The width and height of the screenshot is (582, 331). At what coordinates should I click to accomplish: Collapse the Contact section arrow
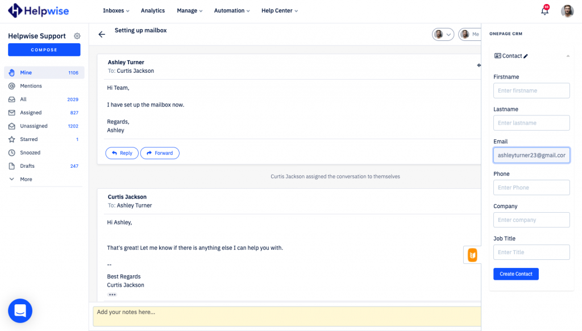567,56
